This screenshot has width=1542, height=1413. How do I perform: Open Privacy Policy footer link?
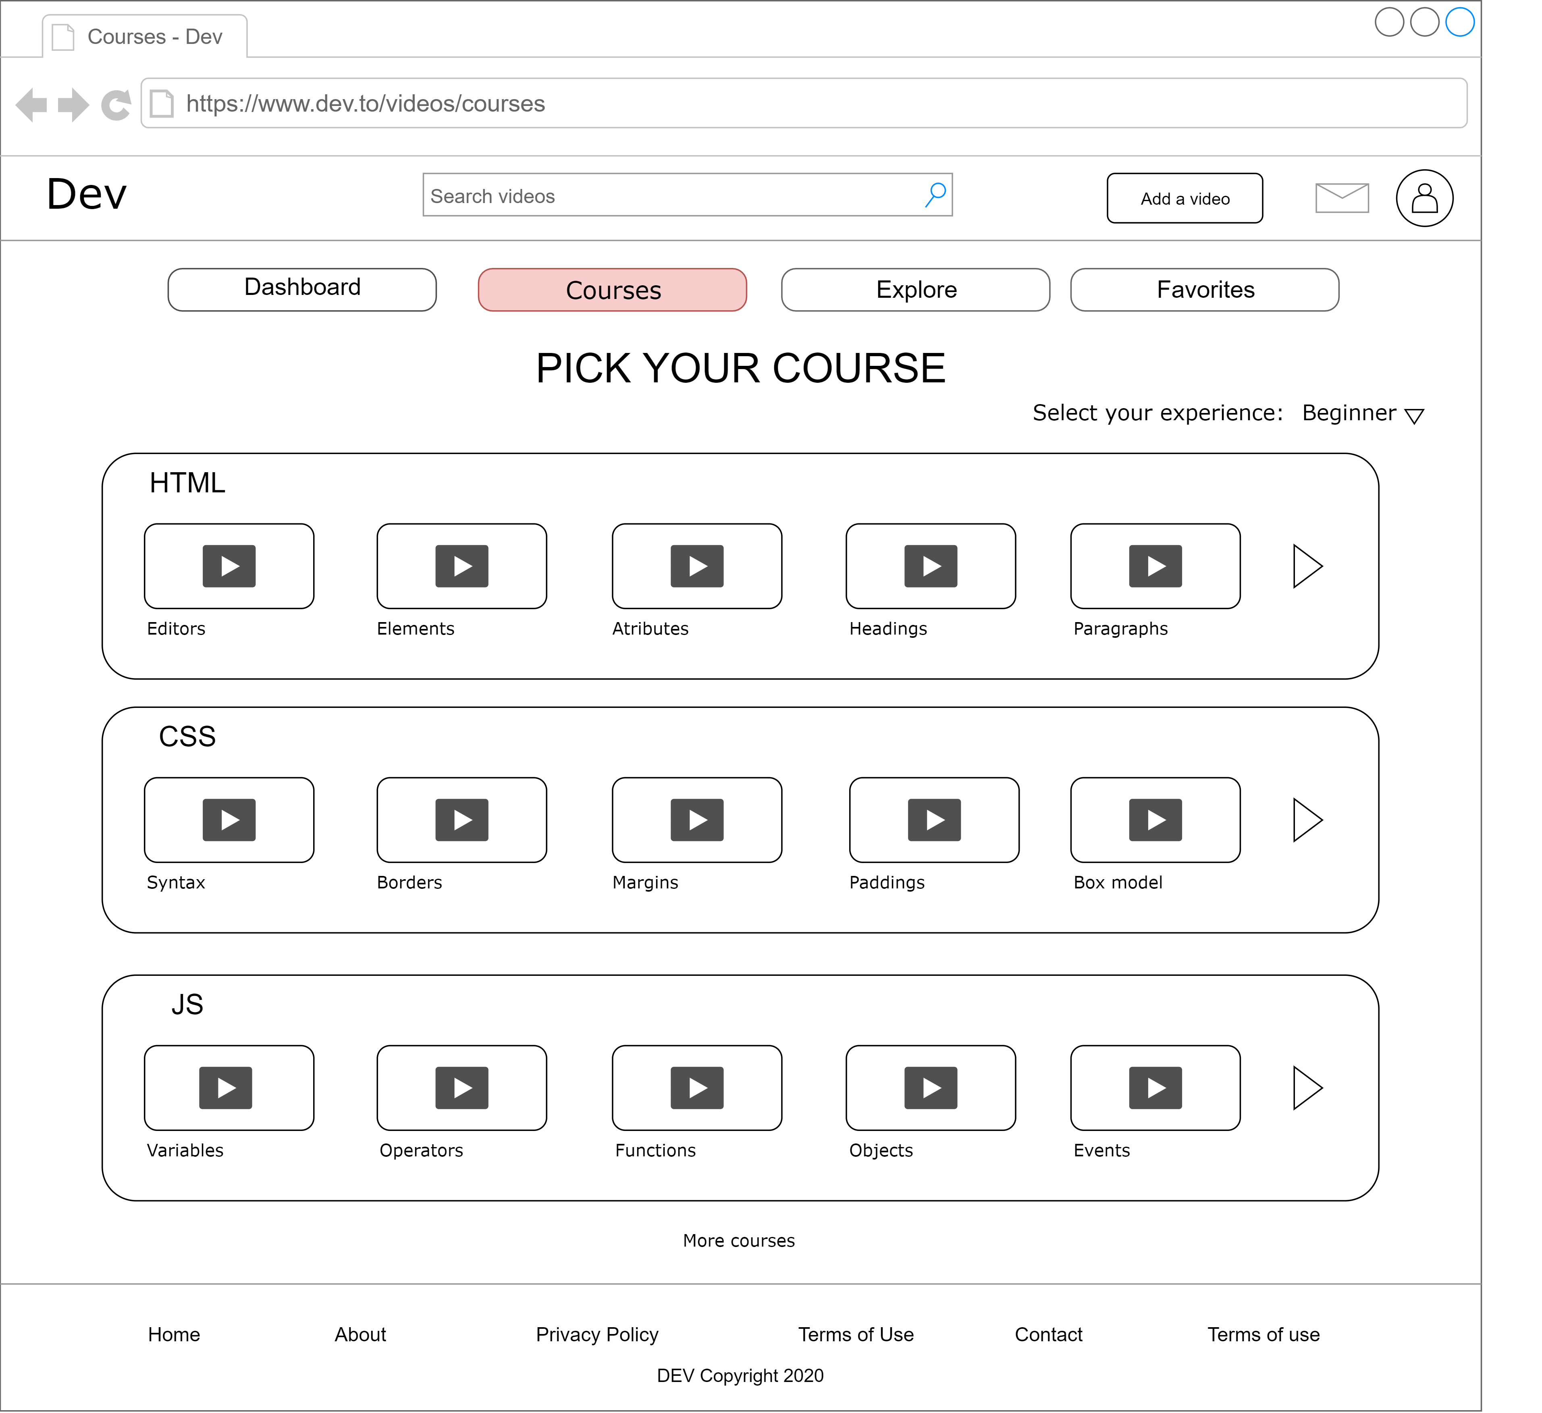point(596,1334)
